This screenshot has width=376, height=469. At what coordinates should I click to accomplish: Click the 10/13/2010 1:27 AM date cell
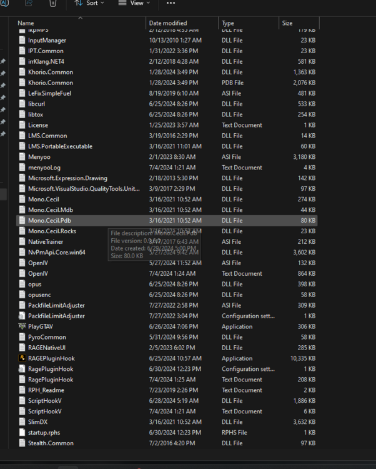pyautogui.click(x=176, y=40)
